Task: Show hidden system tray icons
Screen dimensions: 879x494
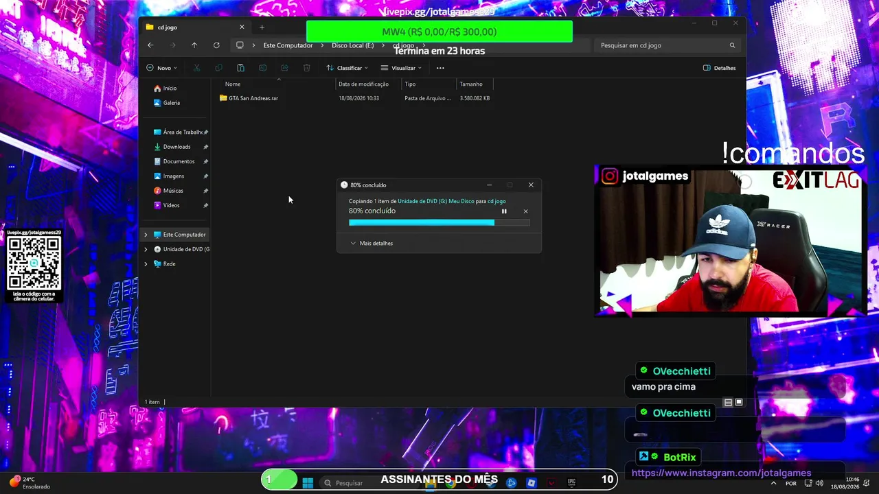Action: [x=773, y=483]
